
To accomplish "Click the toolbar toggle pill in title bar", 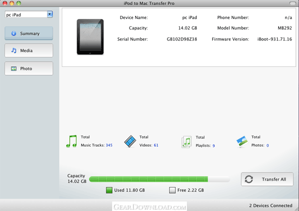I will coord(293,3).
